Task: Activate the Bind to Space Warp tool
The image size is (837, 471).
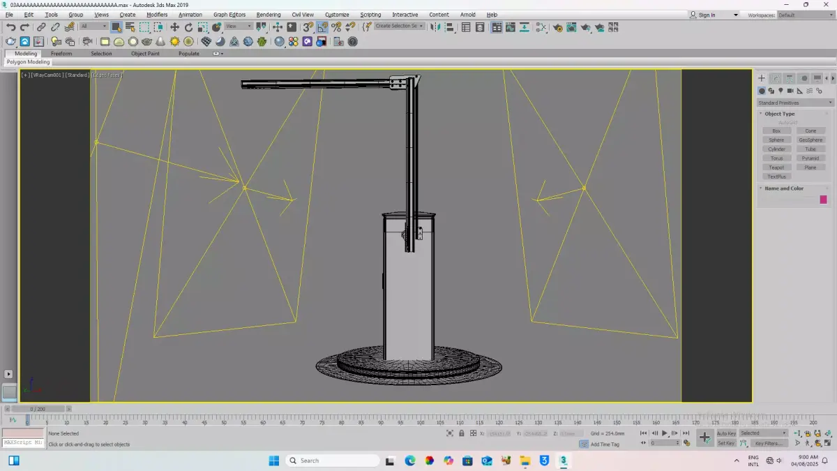Action: coord(70,27)
